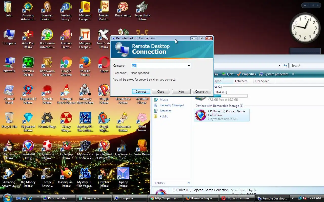Open Explorer address bar dropdown arrow

[x=279, y=66]
